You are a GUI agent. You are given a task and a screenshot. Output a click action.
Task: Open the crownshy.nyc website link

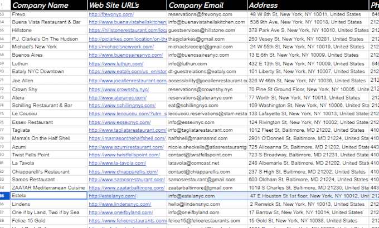119,90
